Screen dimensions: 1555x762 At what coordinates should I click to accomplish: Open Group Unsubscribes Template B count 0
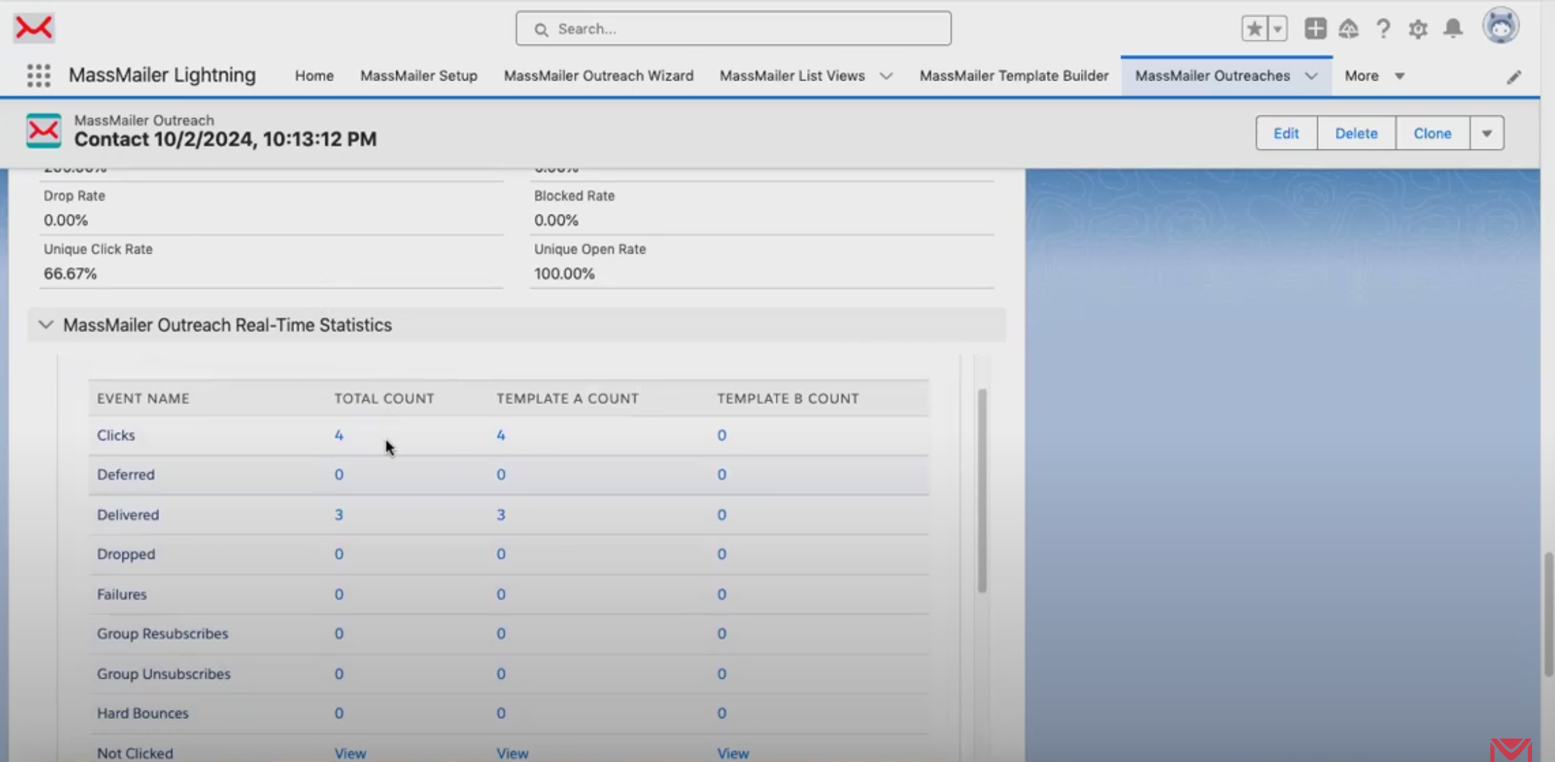click(722, 674)
